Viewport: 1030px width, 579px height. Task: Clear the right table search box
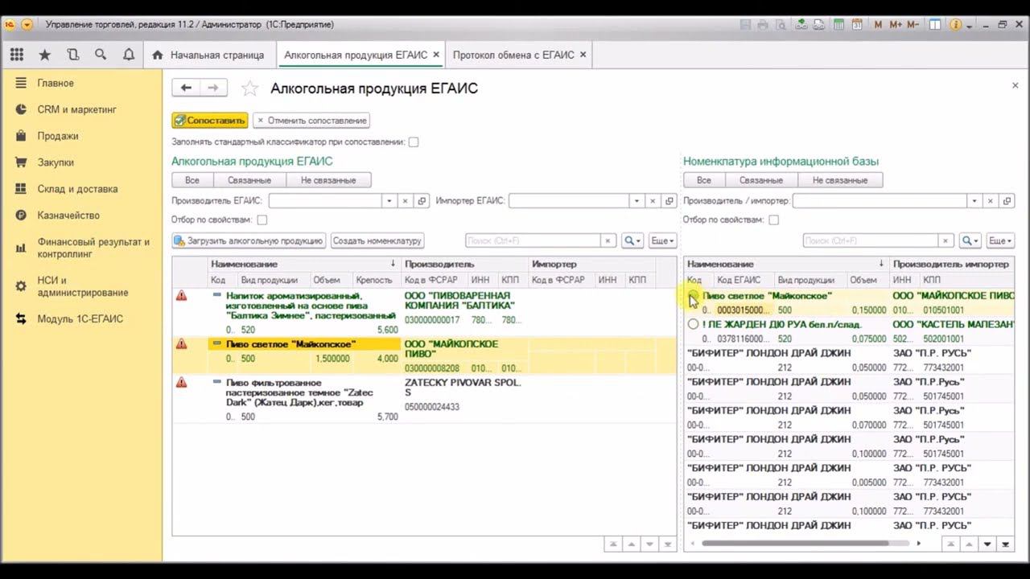coord(946,240)
